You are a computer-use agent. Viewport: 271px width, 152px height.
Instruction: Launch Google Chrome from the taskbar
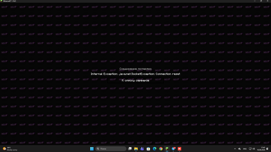click(x=161, y=149)
